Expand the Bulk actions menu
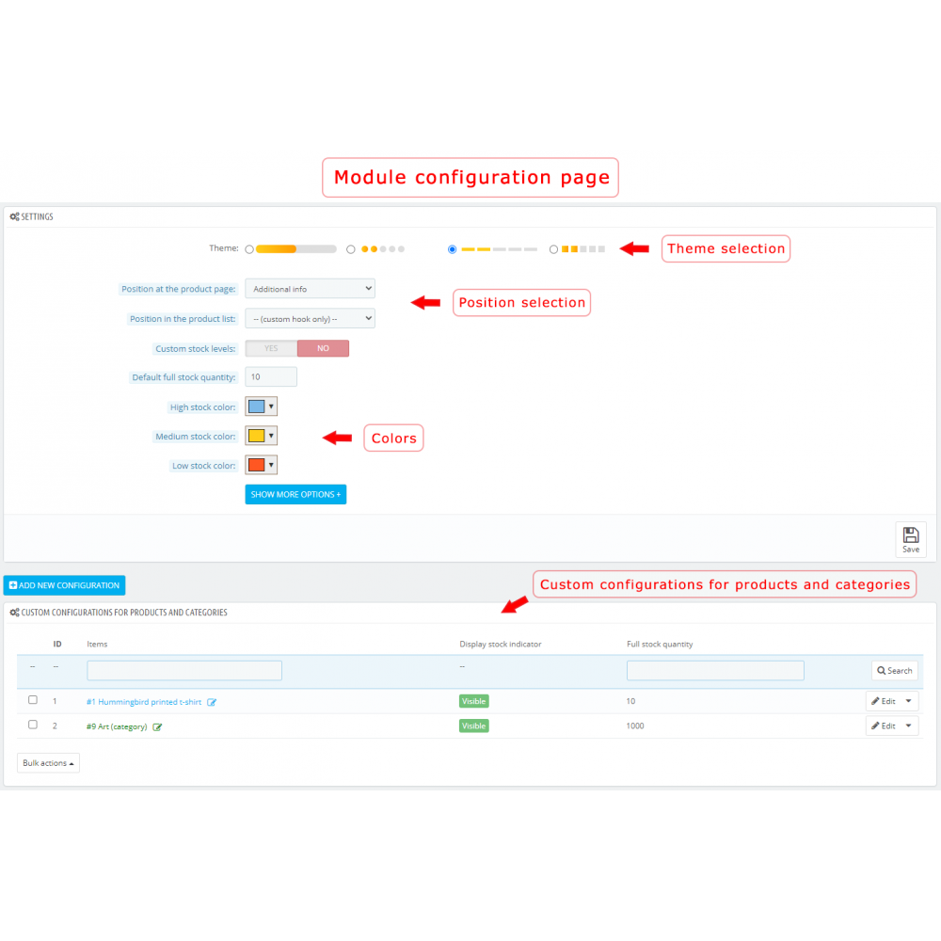The width and height of the screenshot is (941, 941). click(47, 762)
